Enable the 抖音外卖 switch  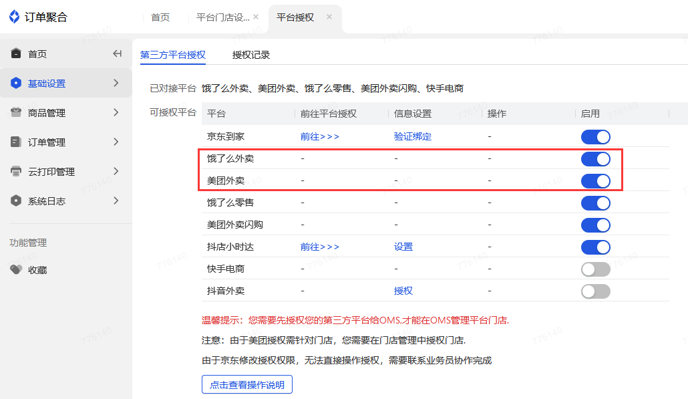[x=595, y=291]
